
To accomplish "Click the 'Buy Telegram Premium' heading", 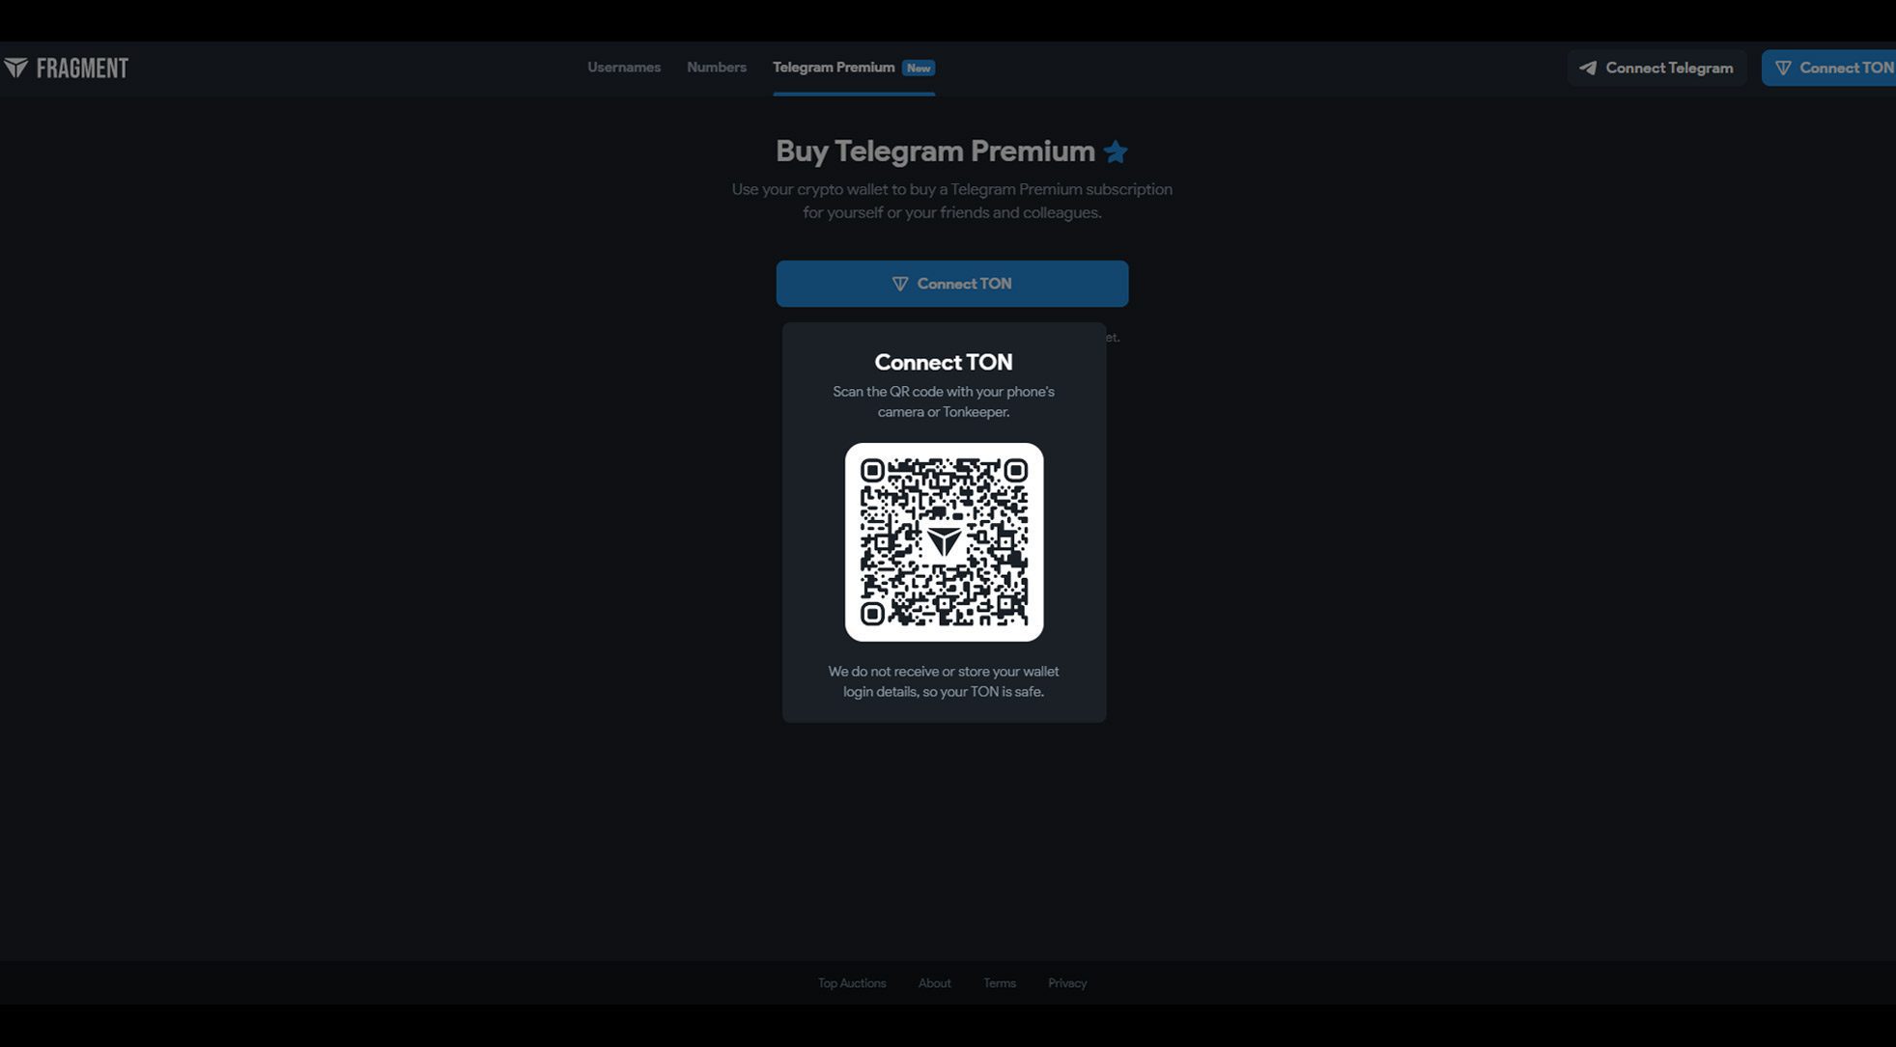I will (935, 152).
